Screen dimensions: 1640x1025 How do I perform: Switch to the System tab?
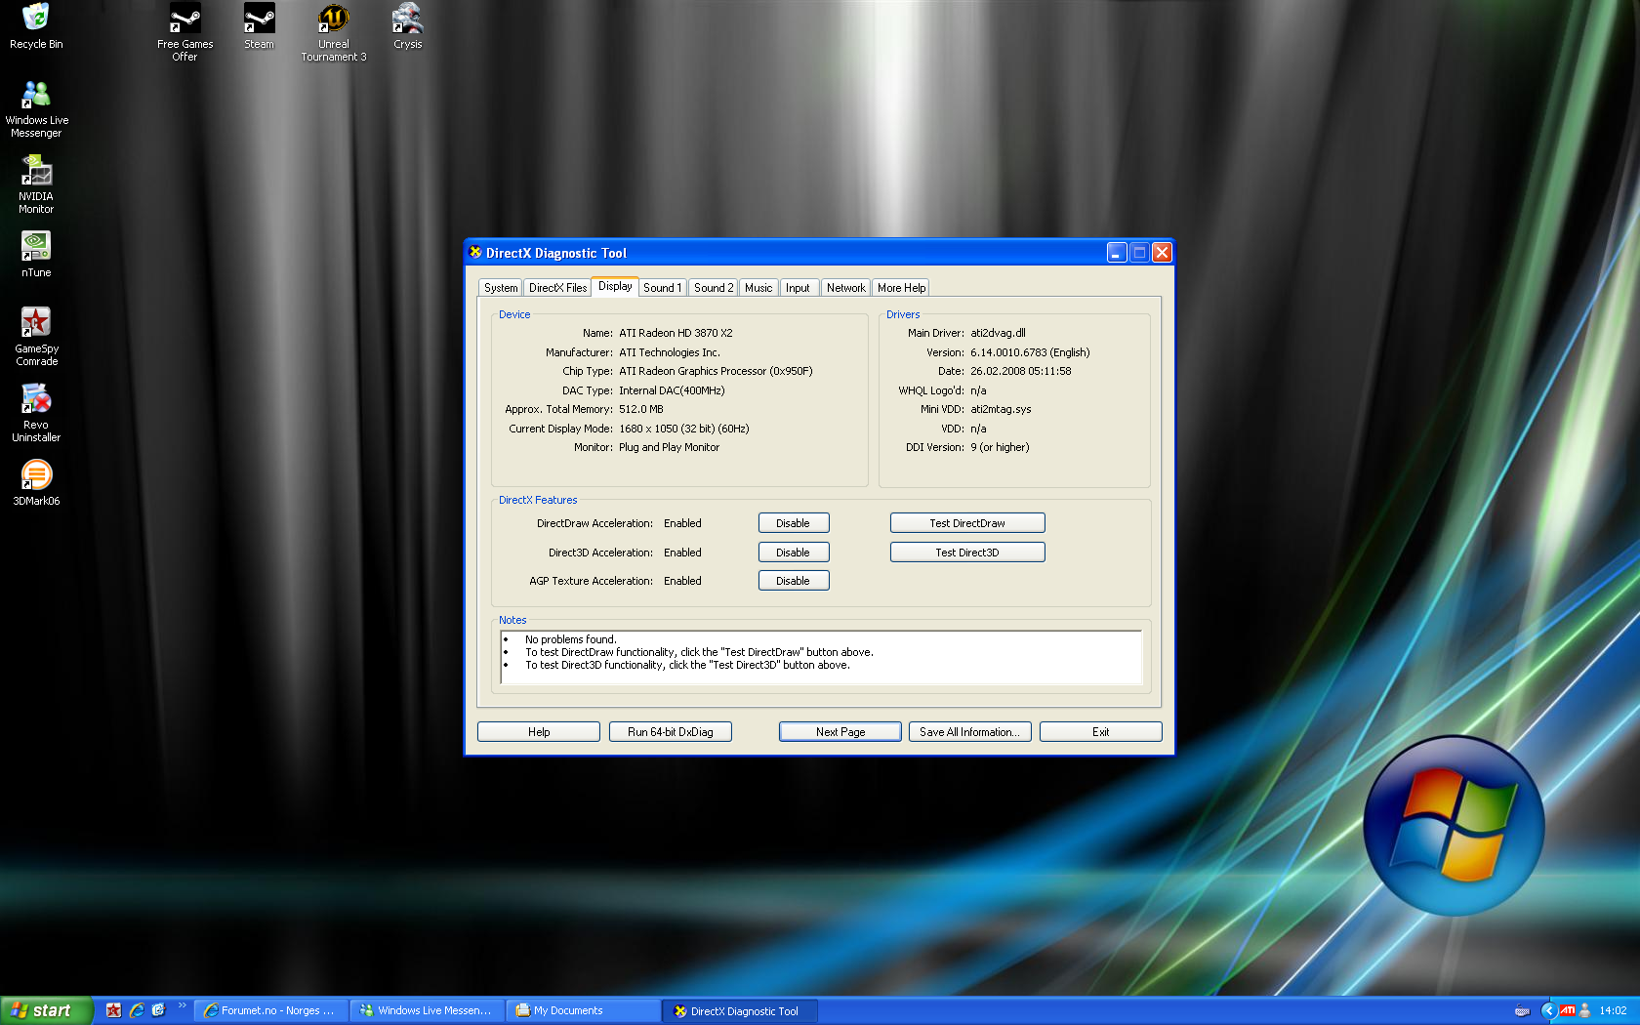pyautogui.click(x=501, y=288)
